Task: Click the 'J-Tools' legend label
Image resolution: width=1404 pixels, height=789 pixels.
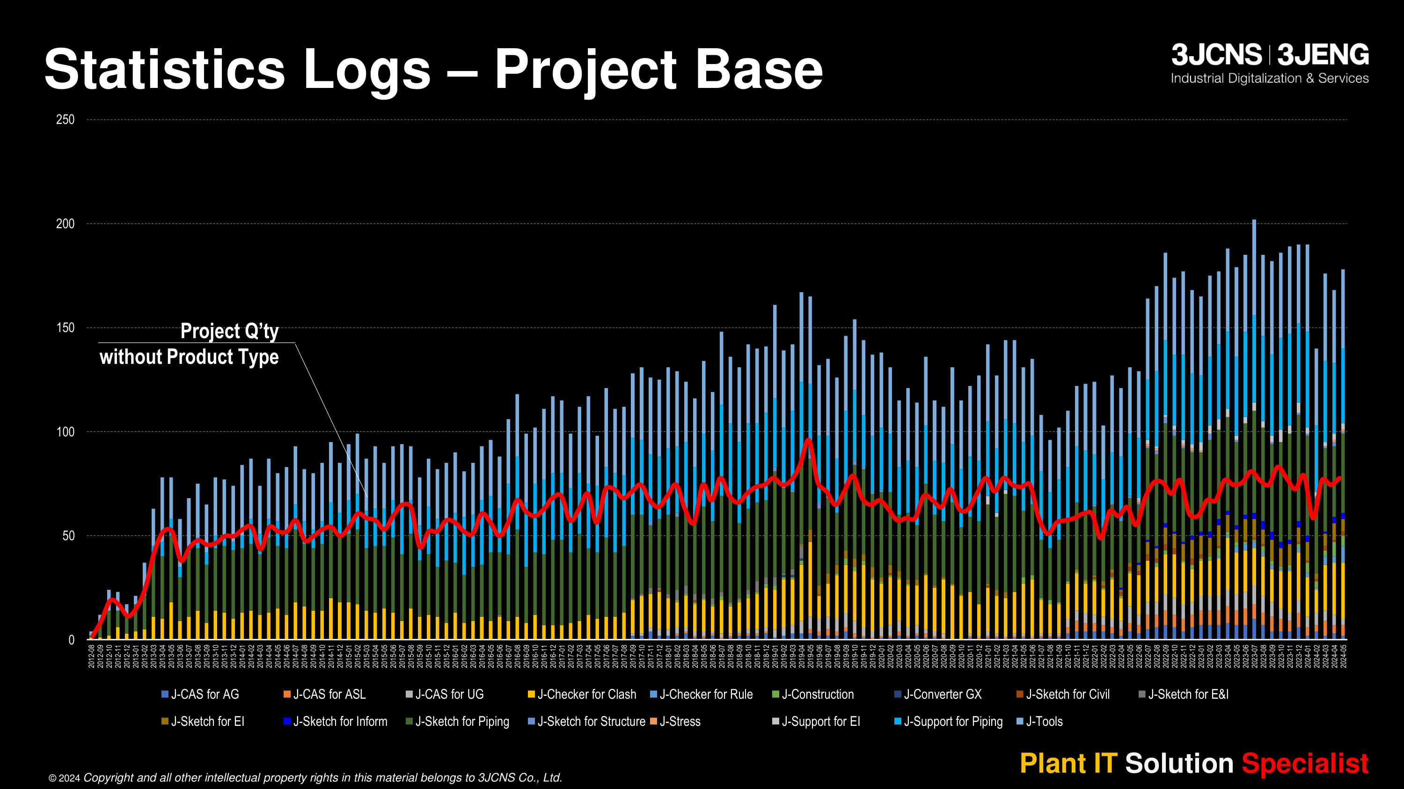Action: point(1044,722)
